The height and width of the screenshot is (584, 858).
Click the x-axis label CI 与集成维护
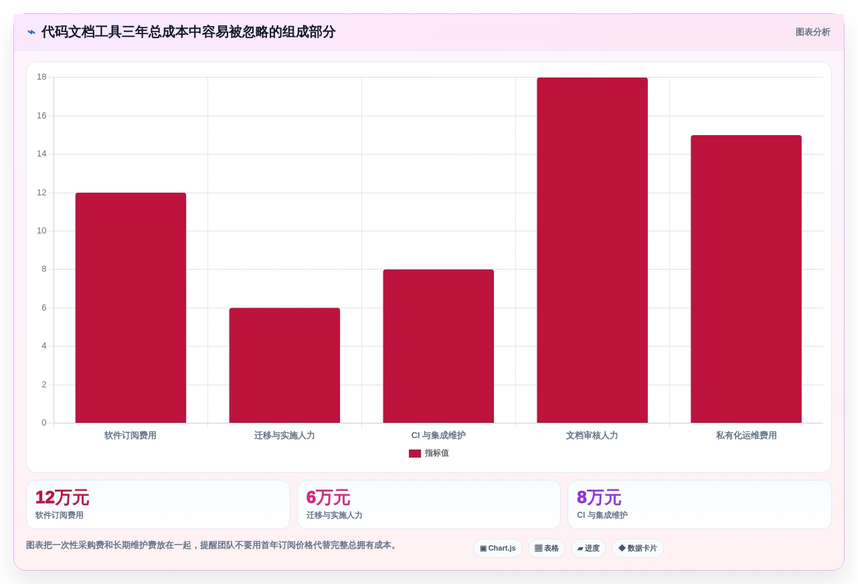[x=438, y=435]
